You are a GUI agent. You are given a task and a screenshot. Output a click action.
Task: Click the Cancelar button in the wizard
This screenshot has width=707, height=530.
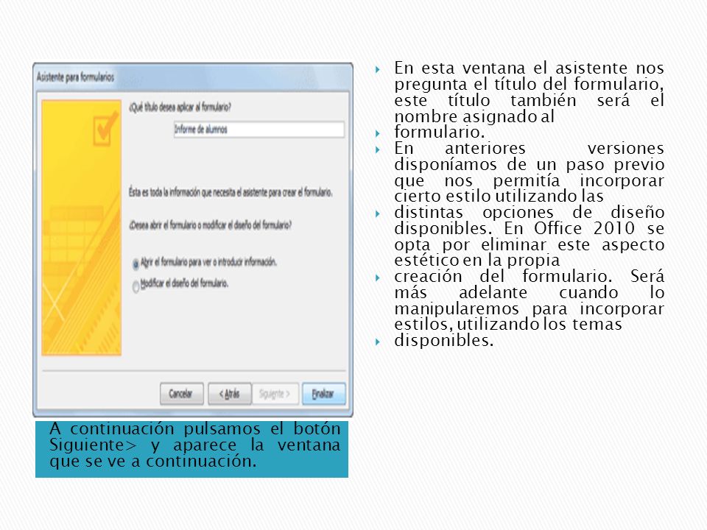tap(182, 394)
